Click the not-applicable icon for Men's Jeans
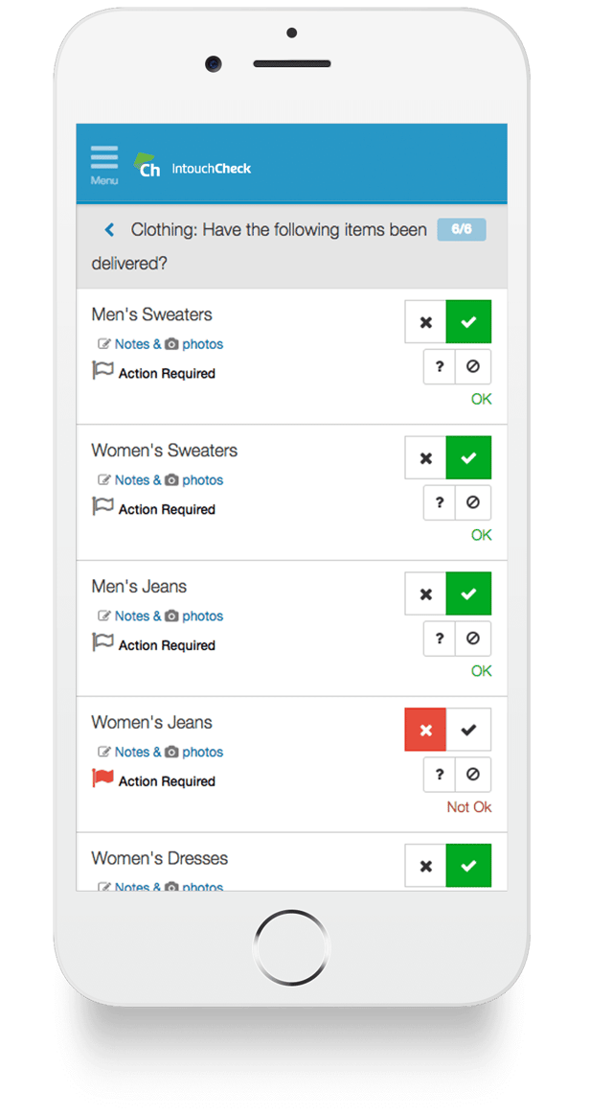 tap(472, 639)
